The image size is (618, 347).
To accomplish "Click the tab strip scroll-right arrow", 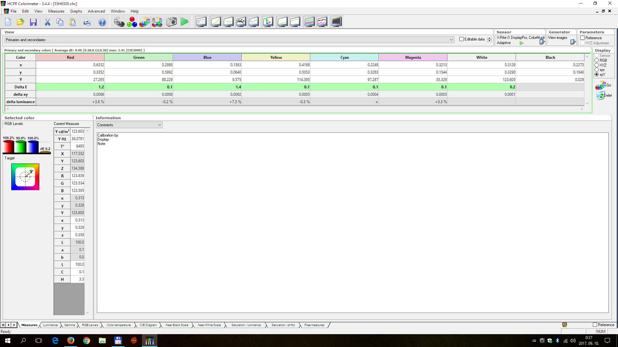I will 14,325.
